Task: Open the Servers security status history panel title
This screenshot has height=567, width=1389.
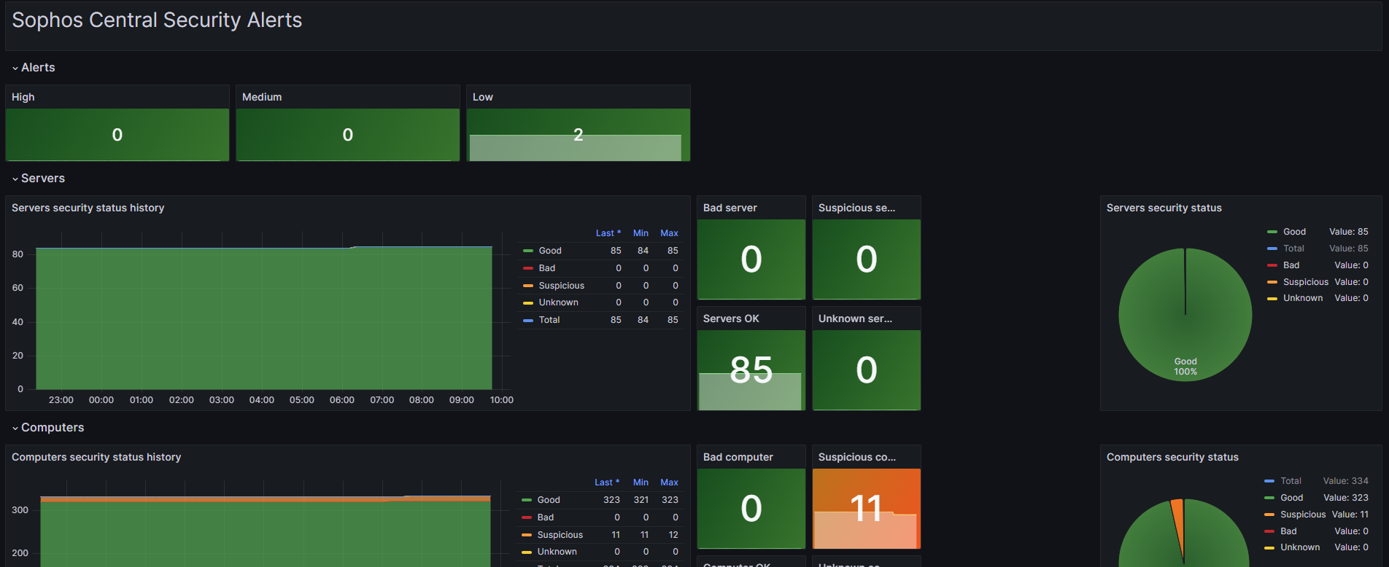Action: [88, 208]
